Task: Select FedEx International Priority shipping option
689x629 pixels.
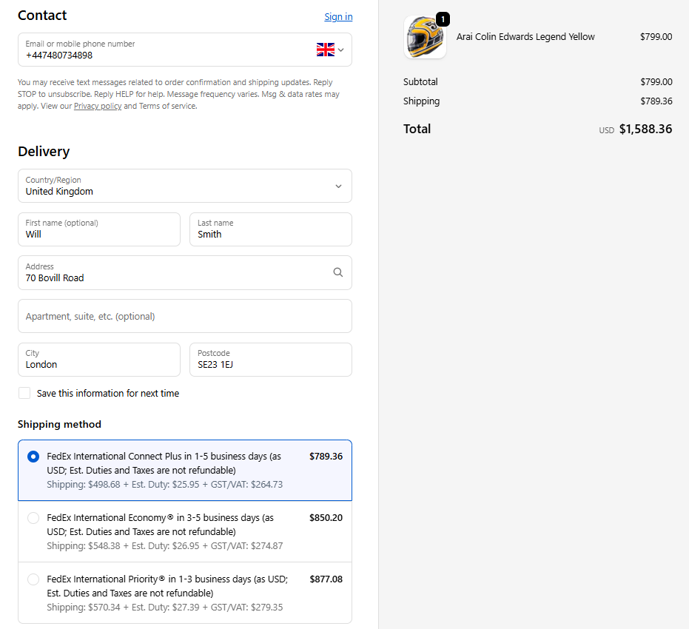Action: click(33, 579)
